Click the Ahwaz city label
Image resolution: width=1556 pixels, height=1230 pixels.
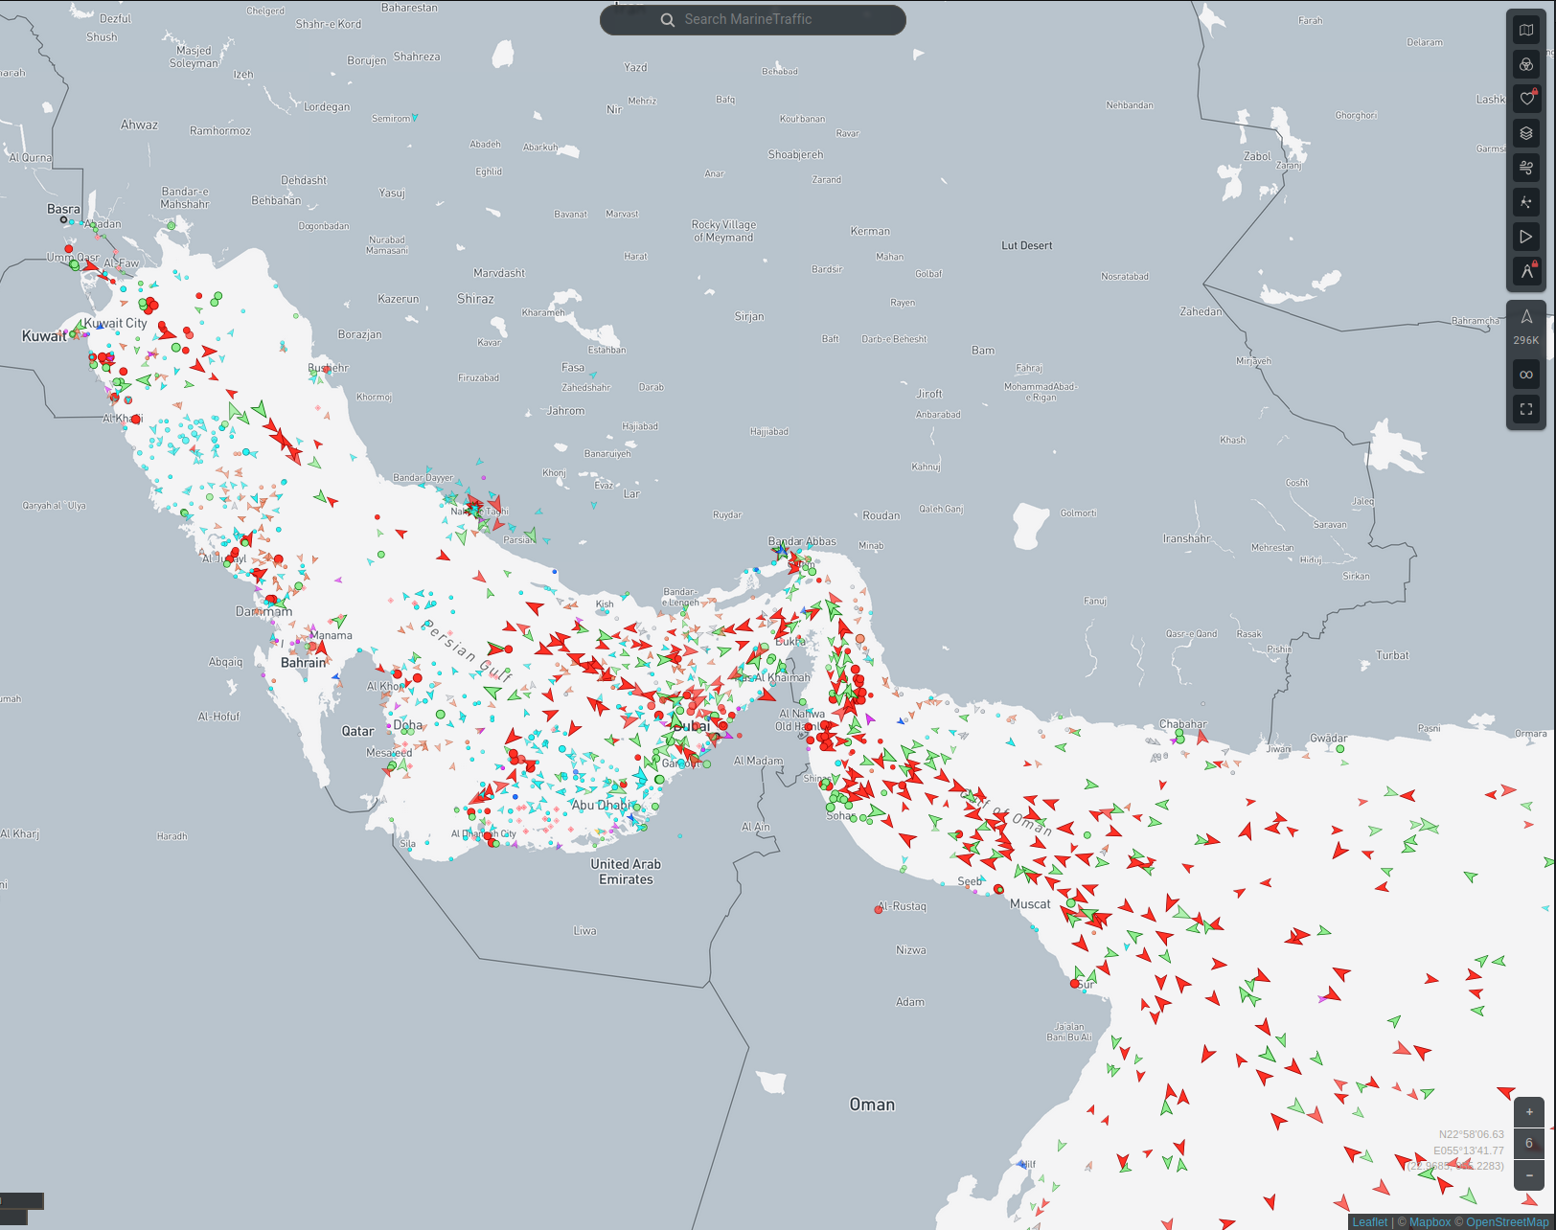click(139, 125)
